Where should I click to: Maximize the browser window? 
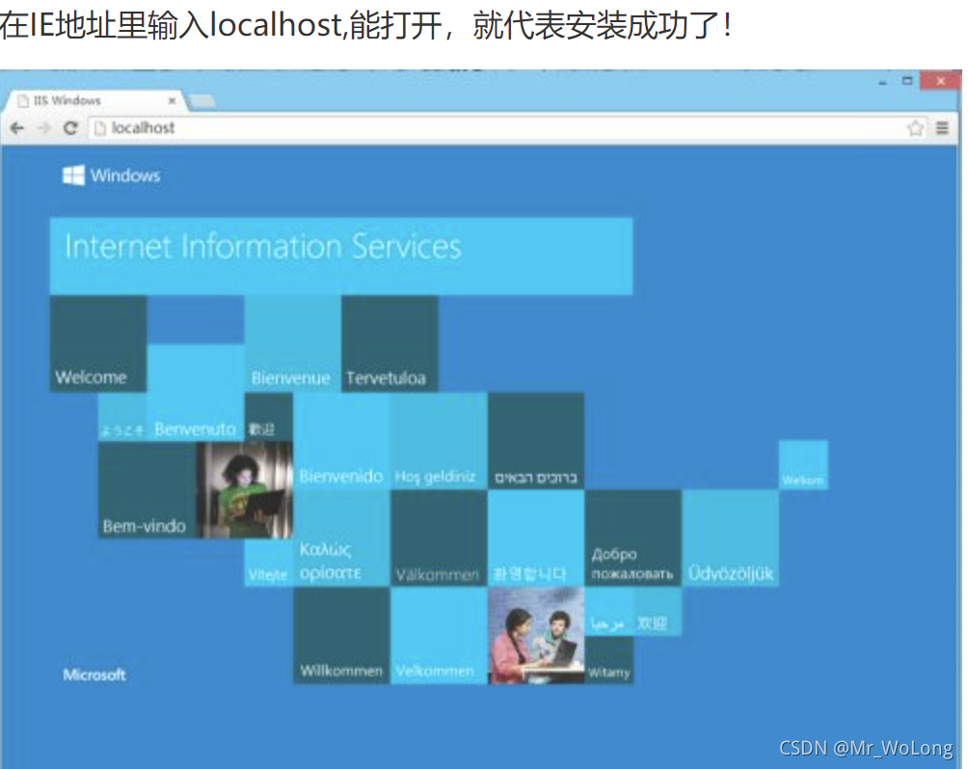pos(907,81)
